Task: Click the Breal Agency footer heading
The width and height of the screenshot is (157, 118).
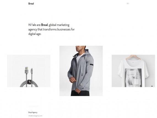Action: point(33,112)
